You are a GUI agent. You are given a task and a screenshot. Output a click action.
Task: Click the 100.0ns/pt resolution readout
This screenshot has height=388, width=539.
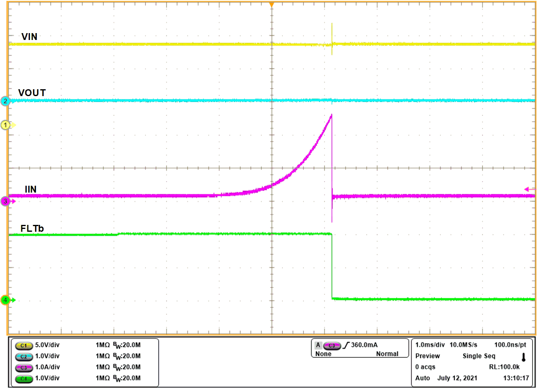(510, 345)
